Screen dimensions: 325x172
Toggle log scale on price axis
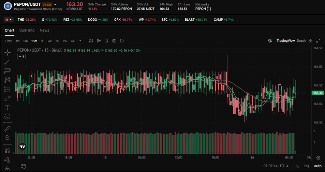tap(307, 166)
